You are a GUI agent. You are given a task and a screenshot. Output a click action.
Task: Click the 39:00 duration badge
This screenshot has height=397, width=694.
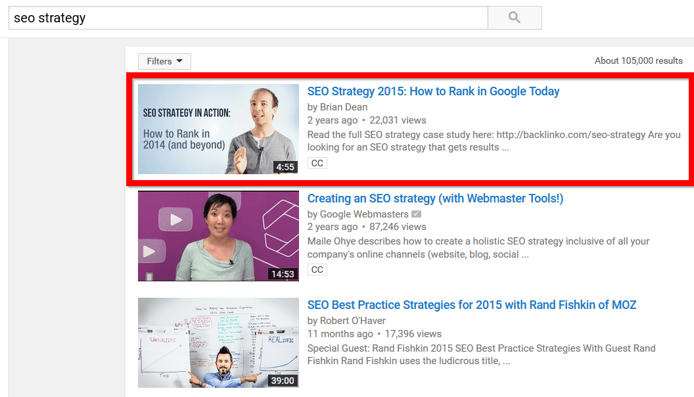[x=283, y=381]
